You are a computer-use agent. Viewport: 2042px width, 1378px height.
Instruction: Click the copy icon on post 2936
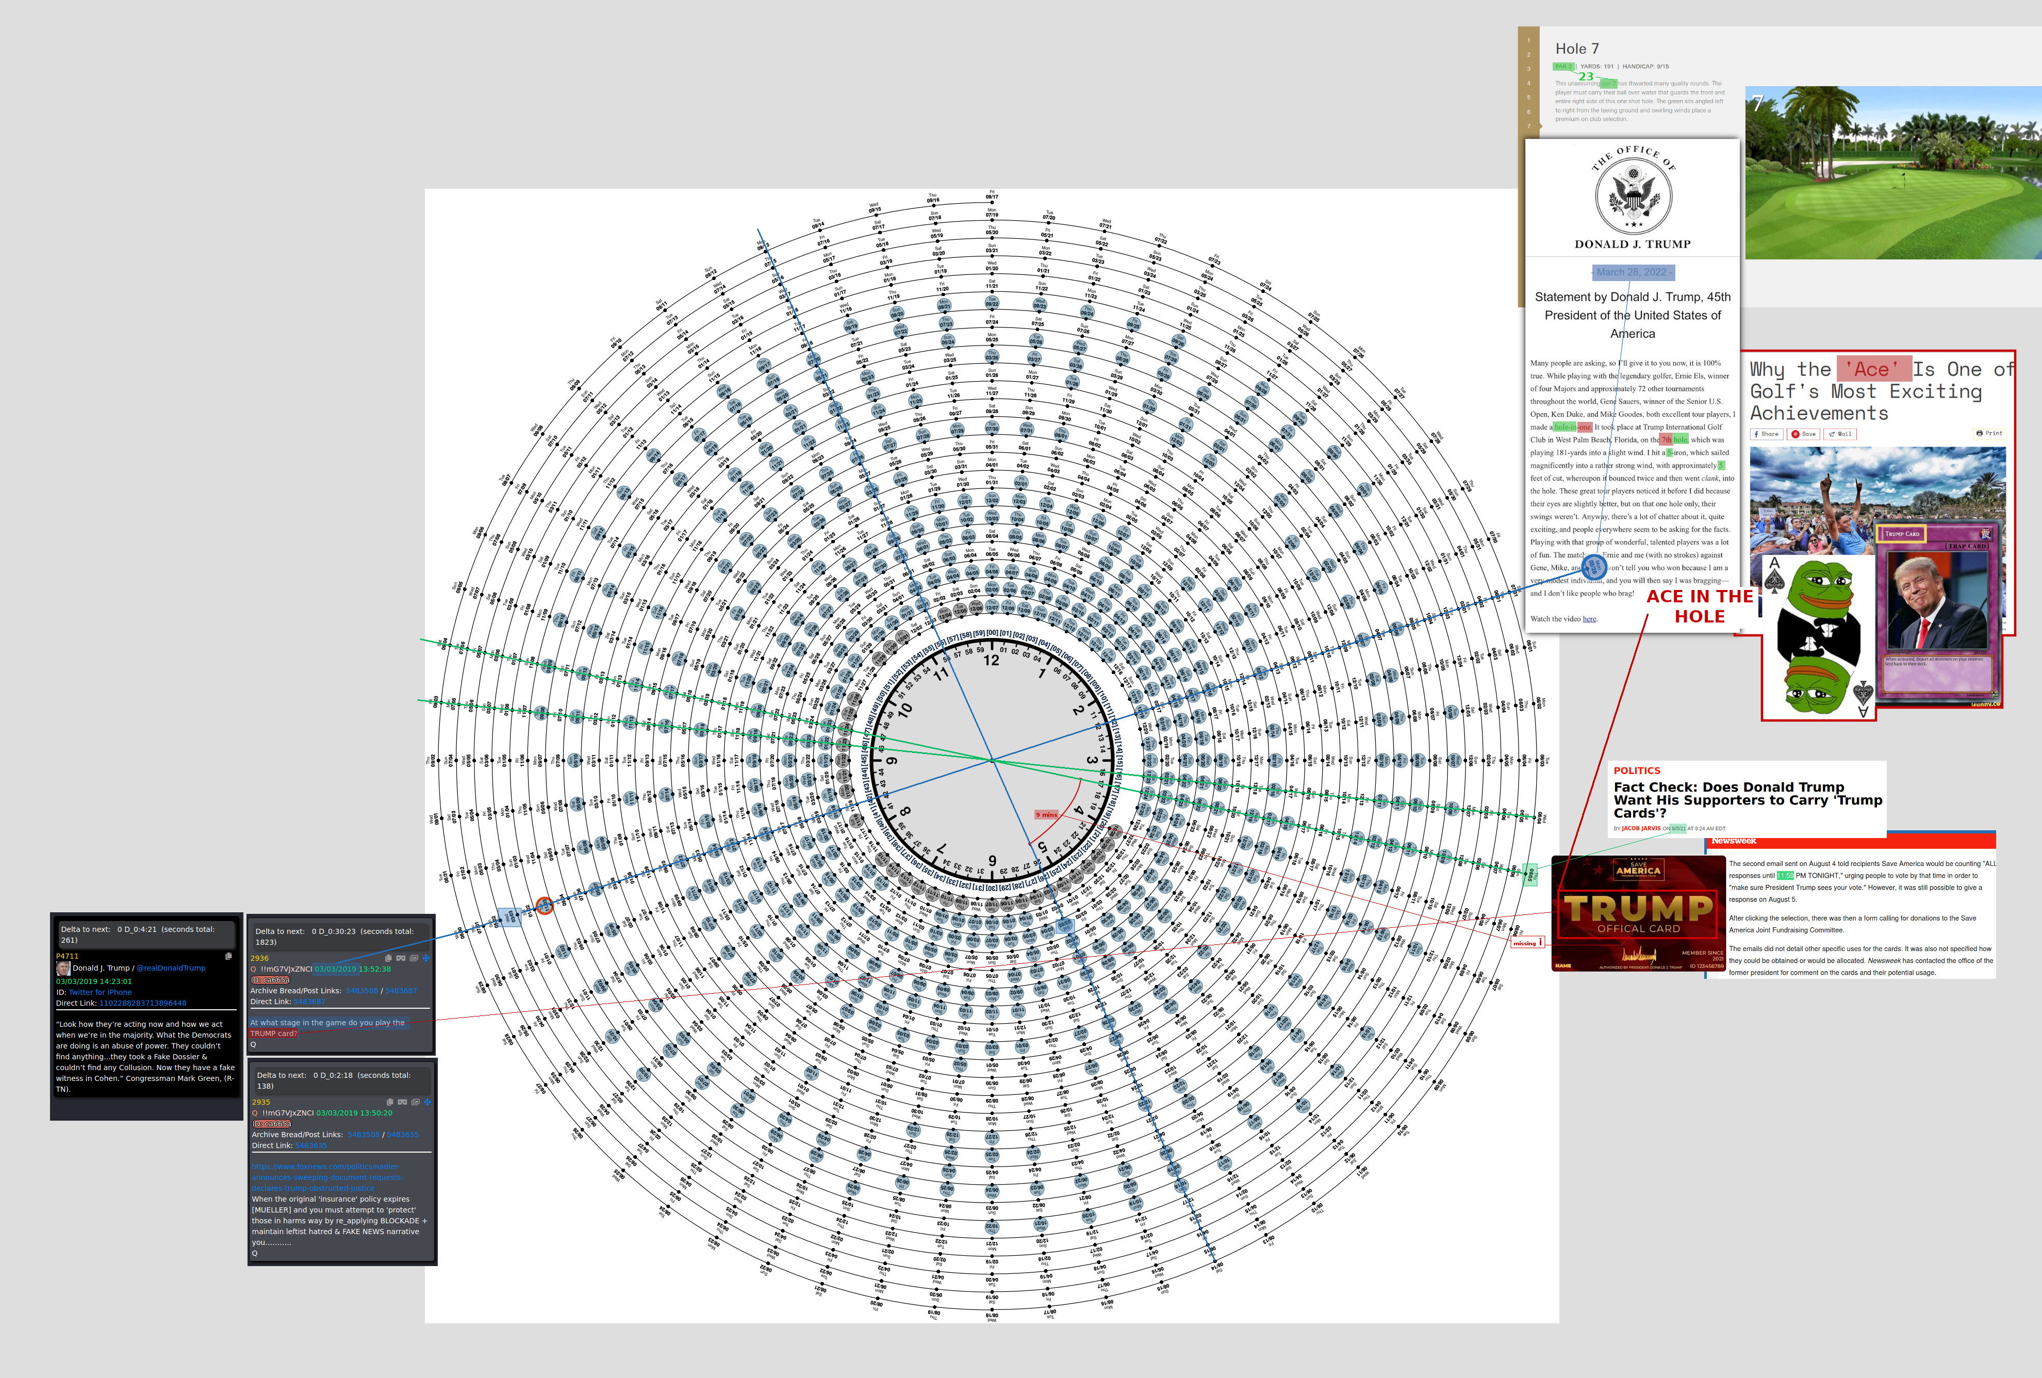(x=388, y=958)
